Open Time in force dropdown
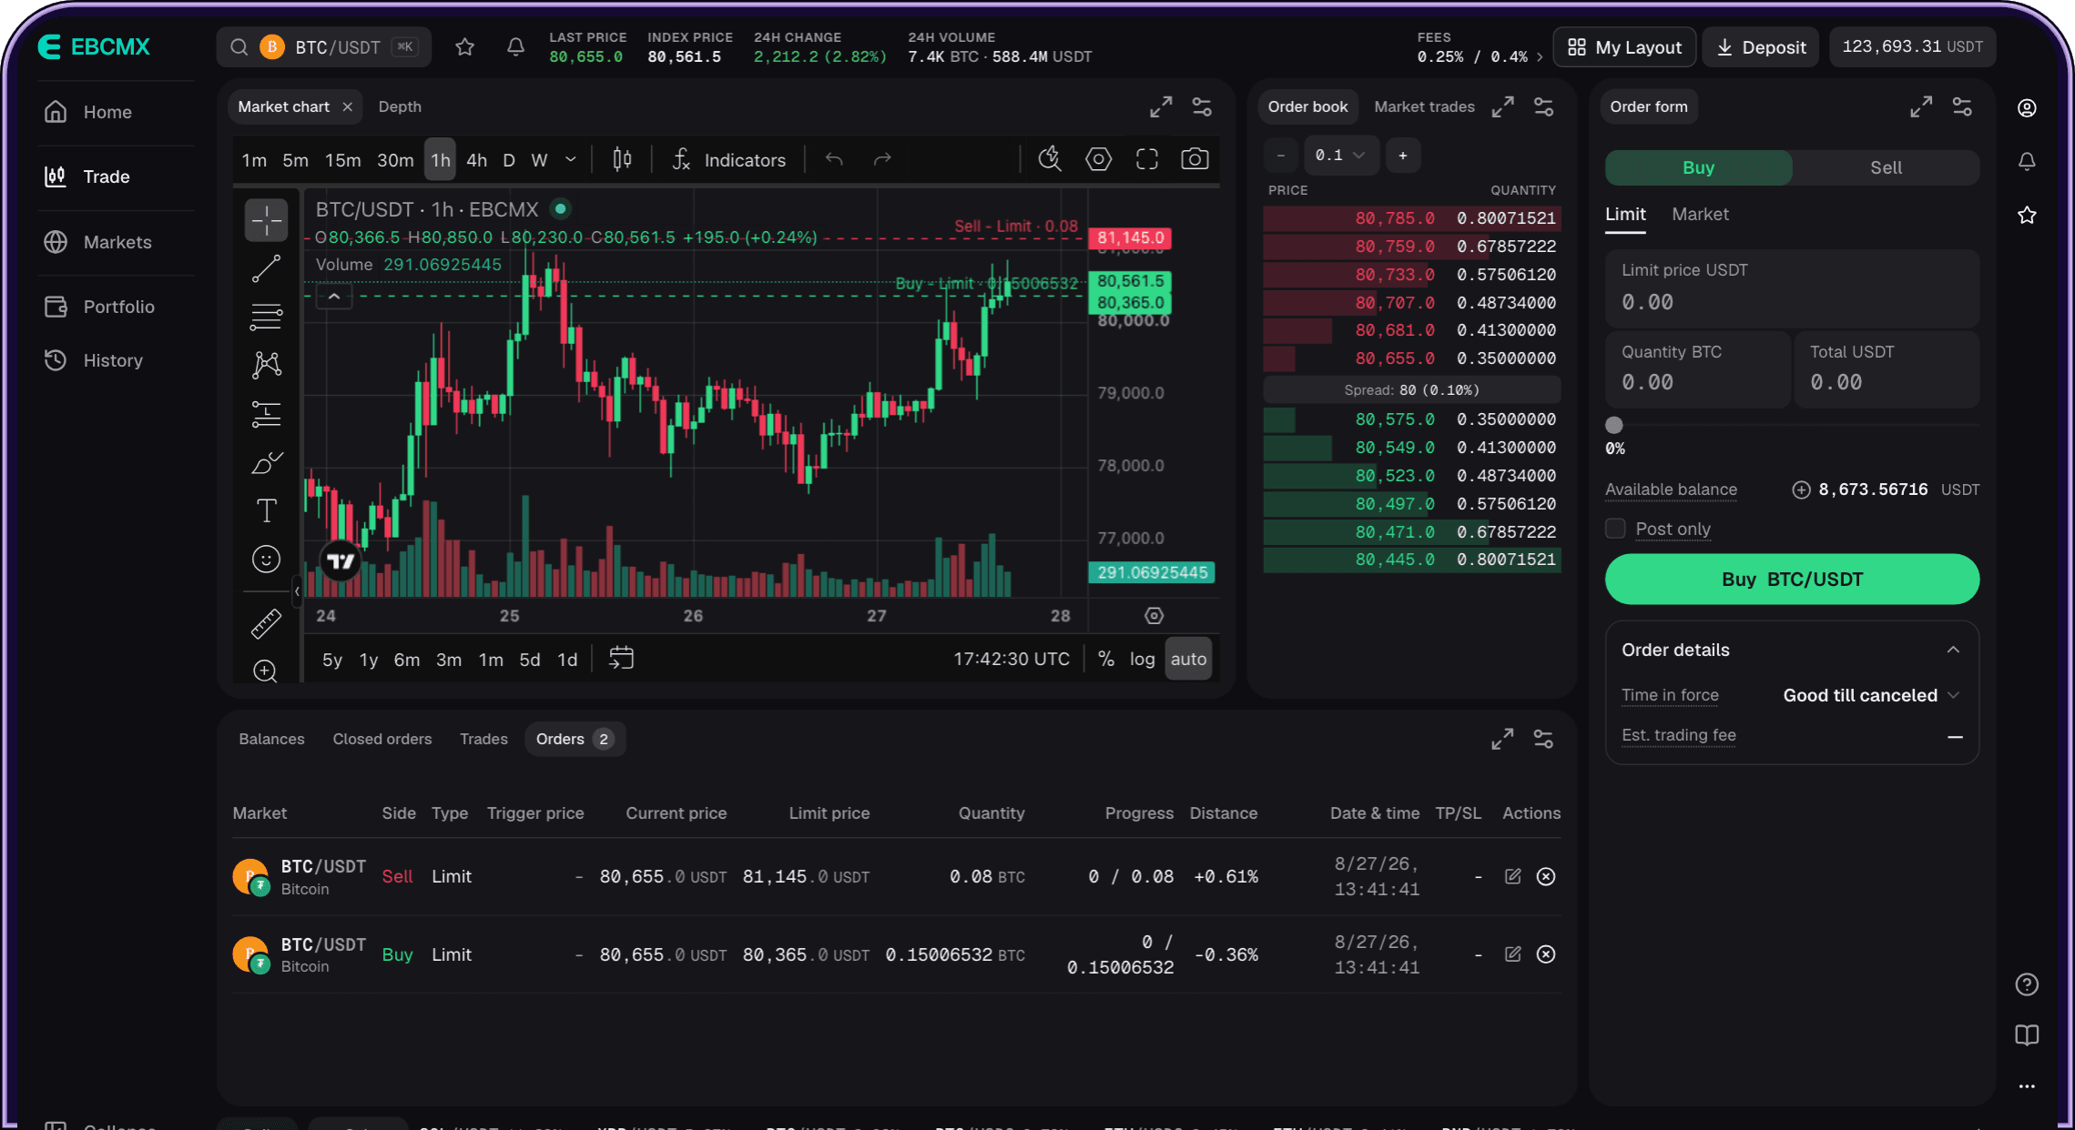The height and width of the screenshot is (1130, 2075). click(x=1870, y=696)
